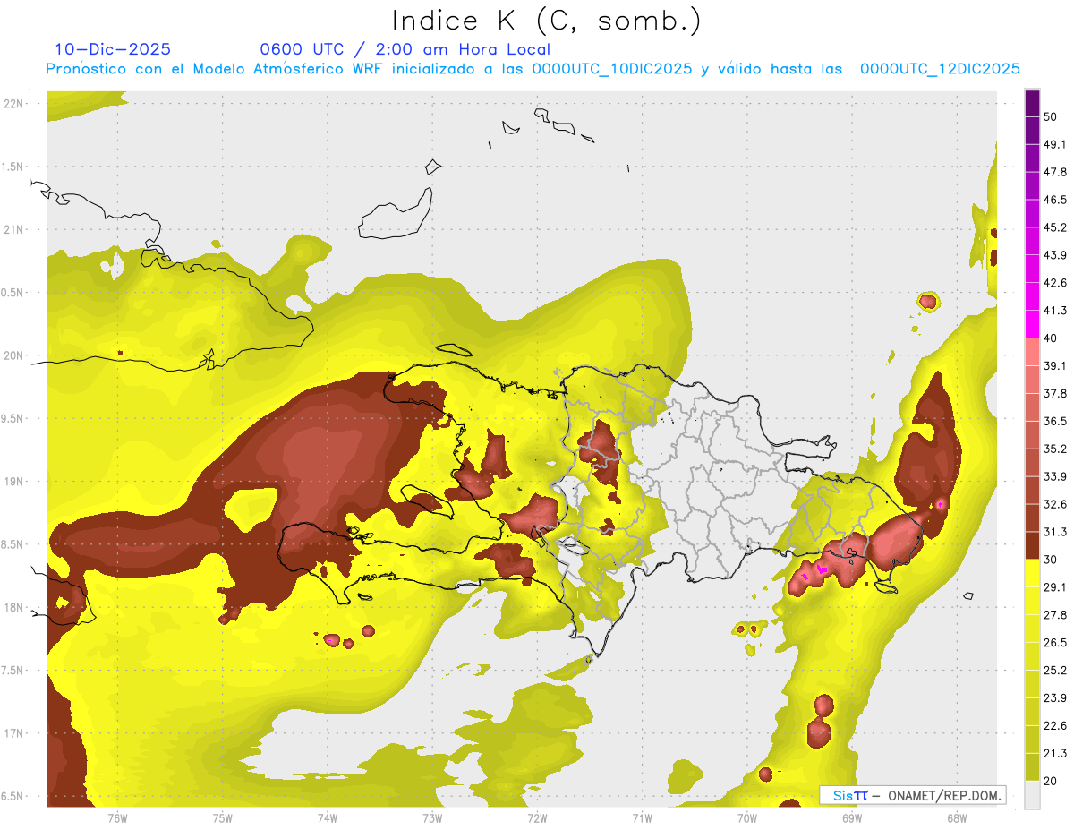Click the latitude label "19N"

[x=14, y=482]
